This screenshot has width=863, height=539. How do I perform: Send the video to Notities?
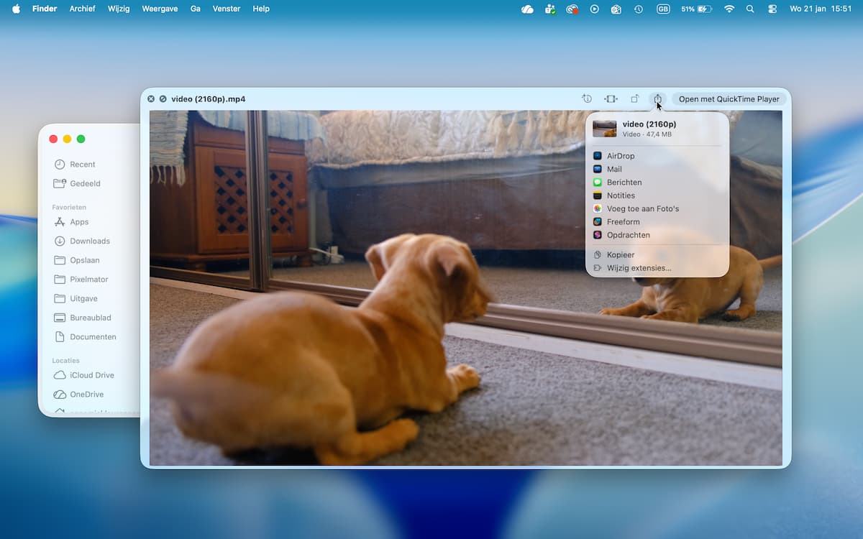[x=620, y=195]
